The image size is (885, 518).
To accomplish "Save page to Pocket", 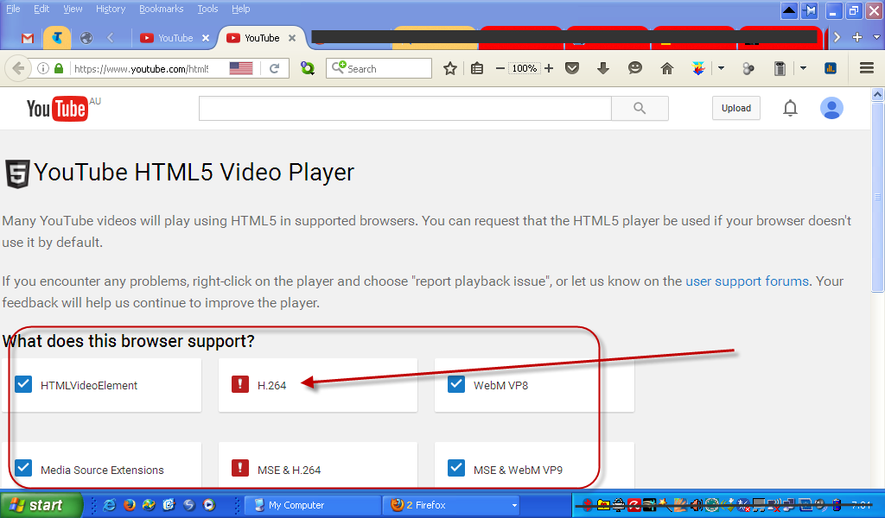I will [572, 69].
